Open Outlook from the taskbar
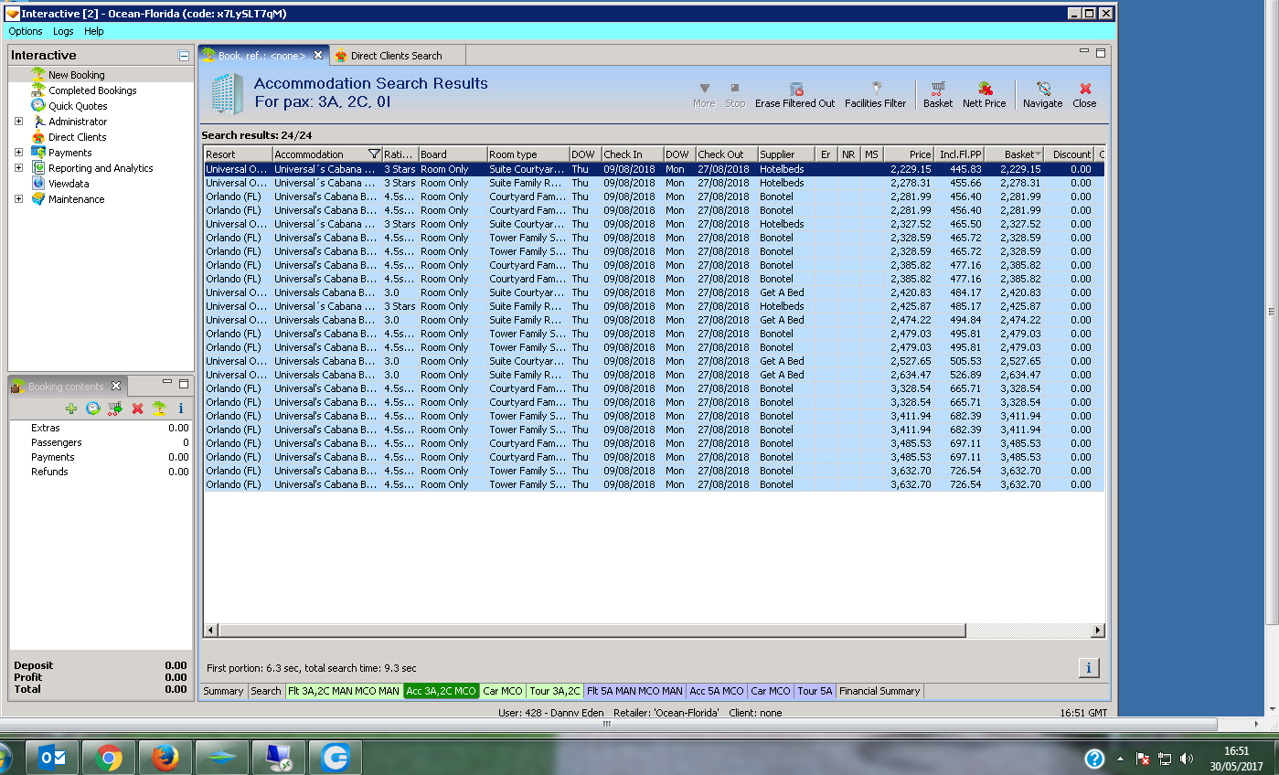 52,758
